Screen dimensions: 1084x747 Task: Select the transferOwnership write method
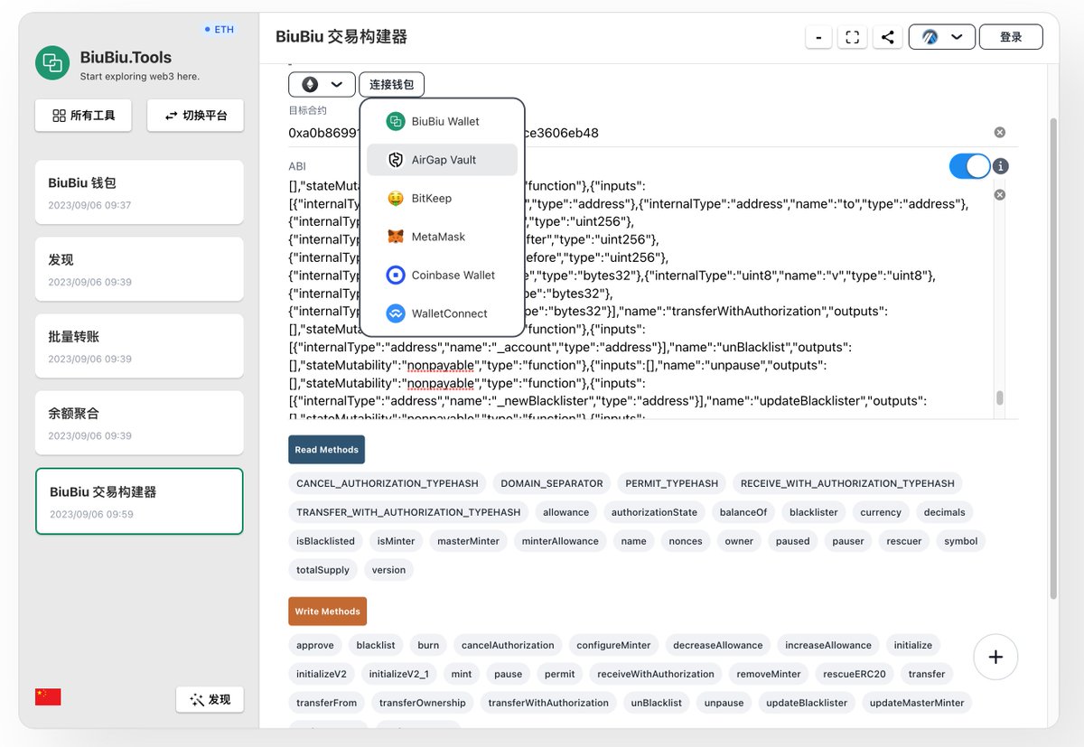click(x=423, y=703)
